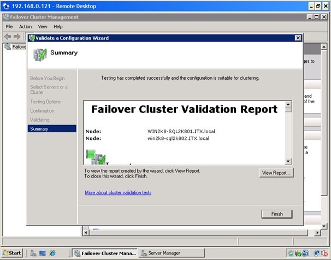Screen dimensions: 331x260
Task: Click main window scroll down arrow
Action: 324,226
